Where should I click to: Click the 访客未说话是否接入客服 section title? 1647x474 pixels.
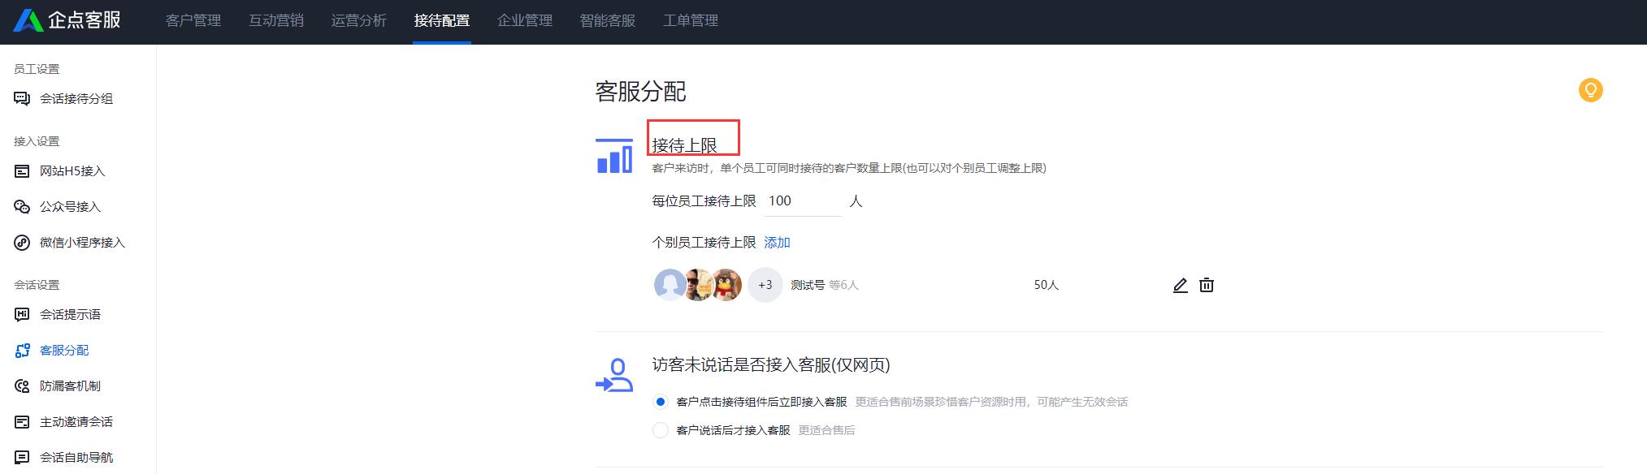(771, 365)
